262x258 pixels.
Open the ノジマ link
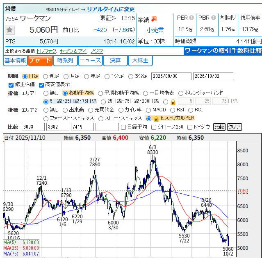point(97,51)
